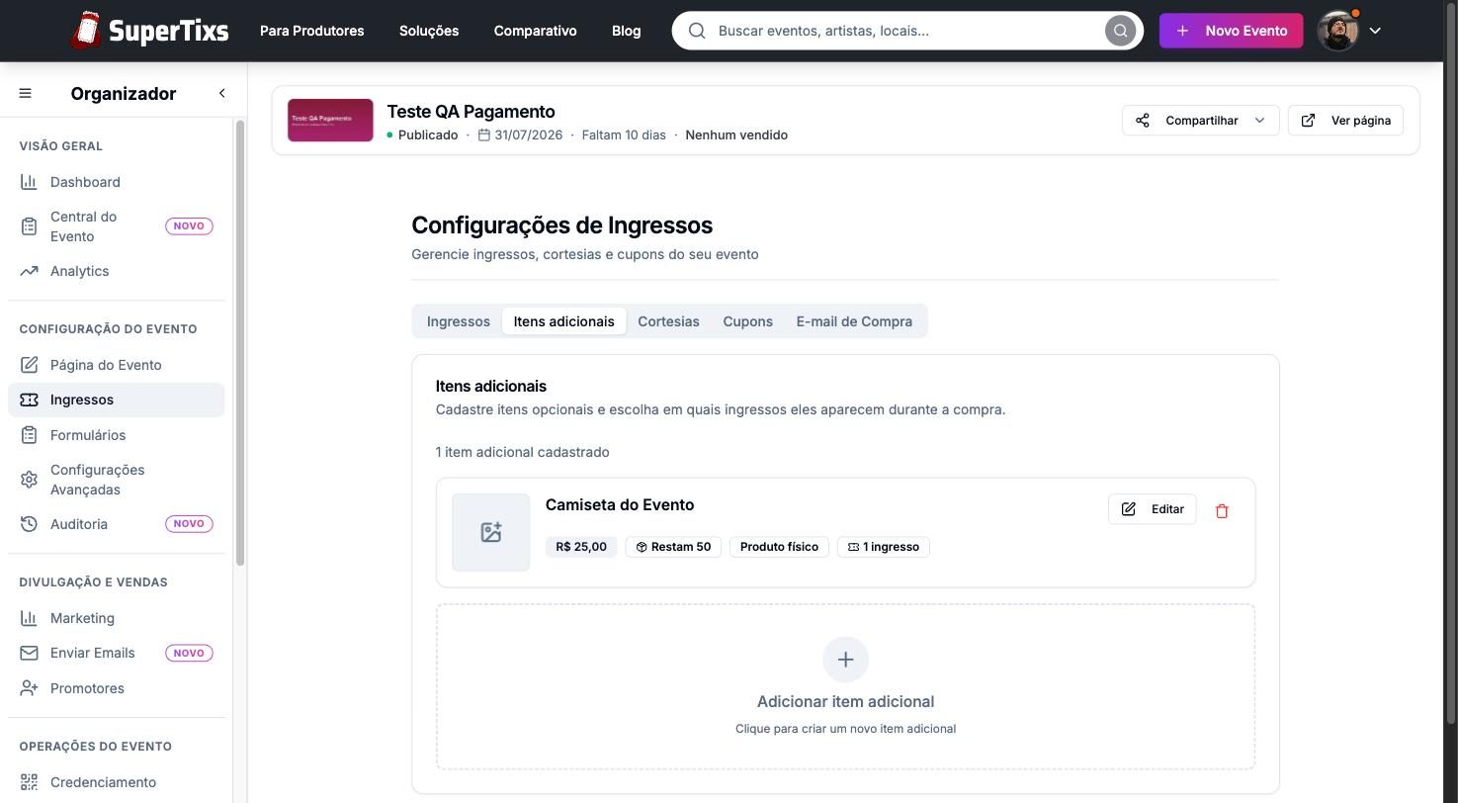Click the Dashboard bar chart icon

tap(29, 182)
